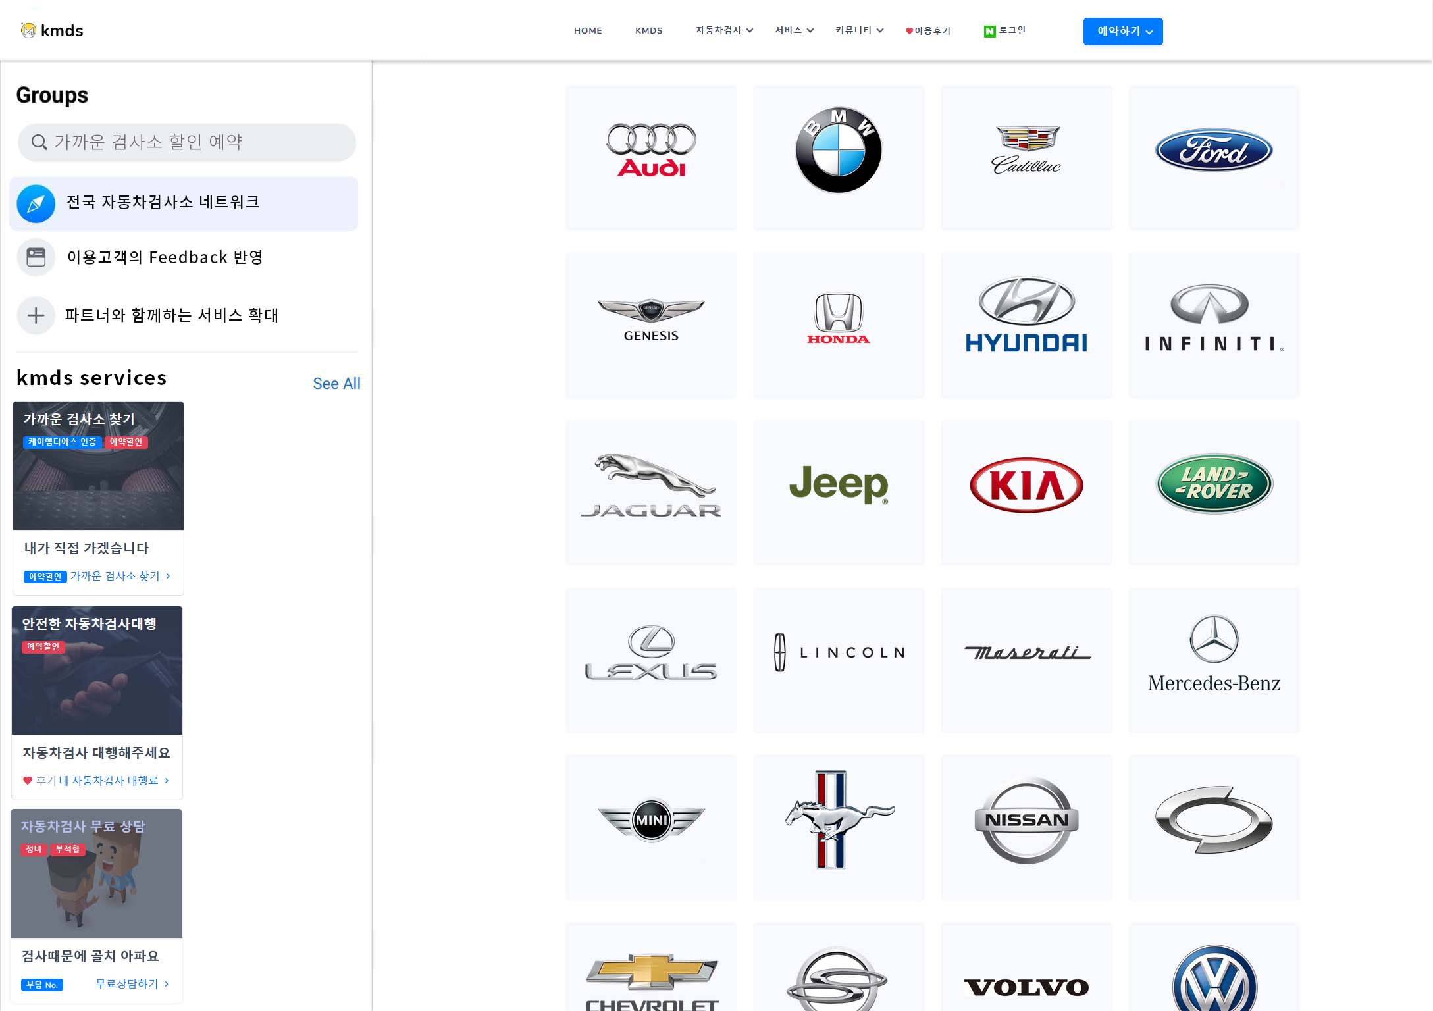Open the Ford Mustang pony logo
Screen dimensions: 1433x1011
(x=839, y=820)
